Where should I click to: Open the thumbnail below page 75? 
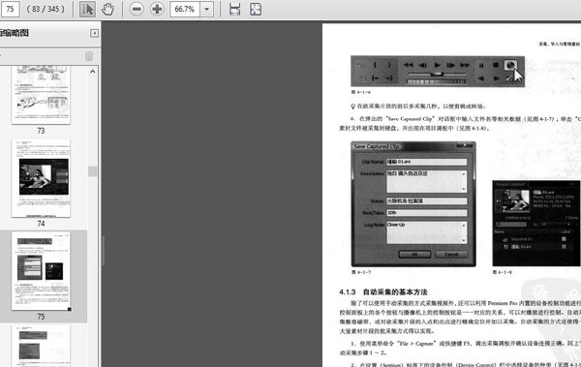(41, 346)
